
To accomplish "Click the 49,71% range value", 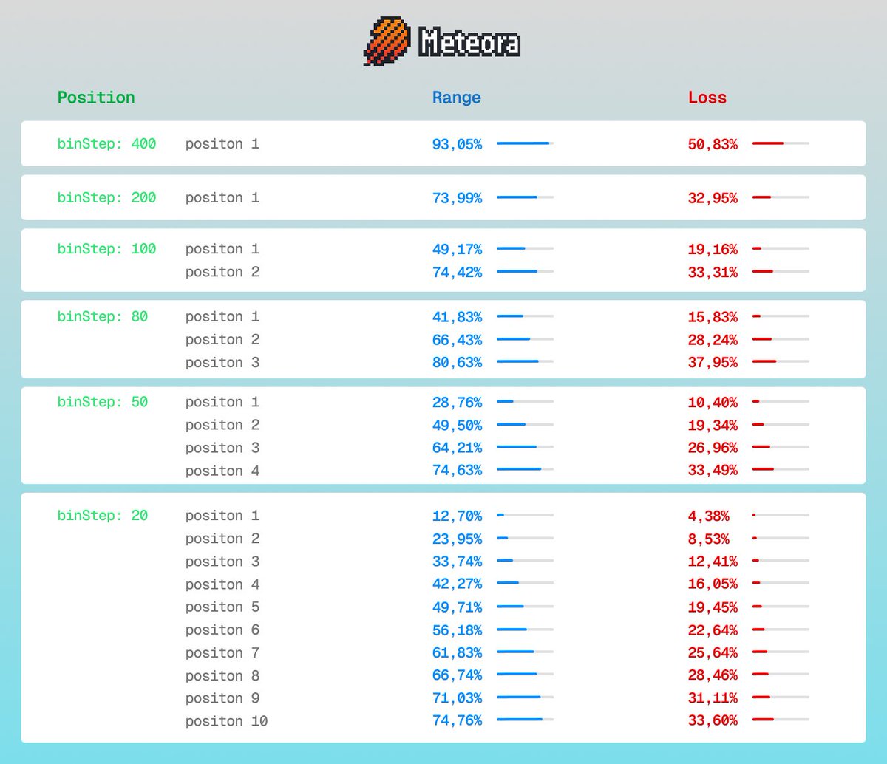I will [x=457, y=607].
